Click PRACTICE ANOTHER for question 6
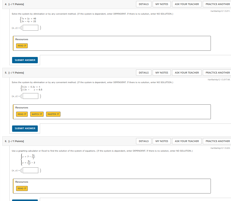 point(217,141)
